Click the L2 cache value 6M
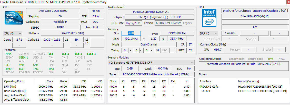This screenshot has height=105, width=290. (77, 40)
